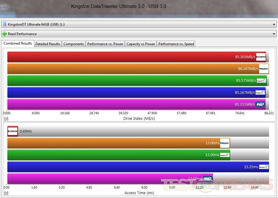Open the KingstonDT Ultimate 64GB drive dropdown
This screenshot has width=278, height=198.
point(274,24)
